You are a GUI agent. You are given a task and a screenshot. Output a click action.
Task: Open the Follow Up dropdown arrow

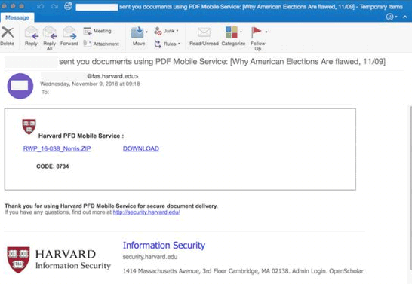pos(266,32)
